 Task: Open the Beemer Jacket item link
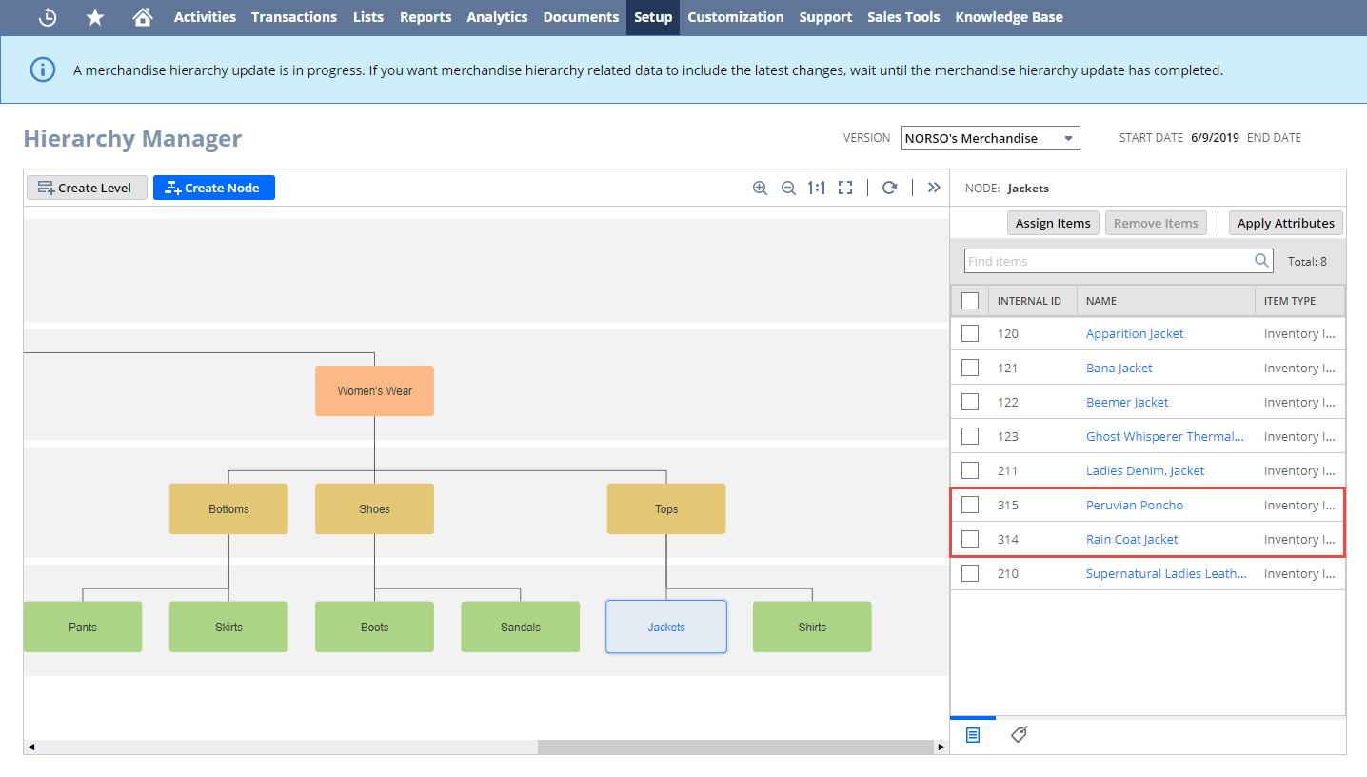pyautogui.click(x=1127, y=402)
